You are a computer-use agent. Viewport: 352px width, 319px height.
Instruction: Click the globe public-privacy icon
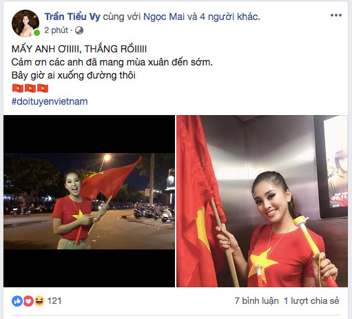[x=79, y=30]
